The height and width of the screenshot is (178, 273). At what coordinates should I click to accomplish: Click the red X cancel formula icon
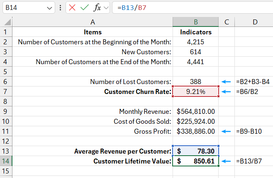73,7
